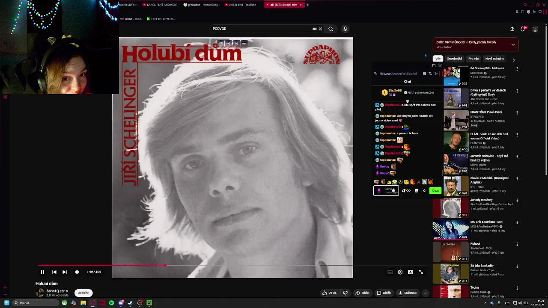This screenshot has width=548, height=308.
Task: Open options for Jaromír Nohavica video
Action: click(517, 157)
